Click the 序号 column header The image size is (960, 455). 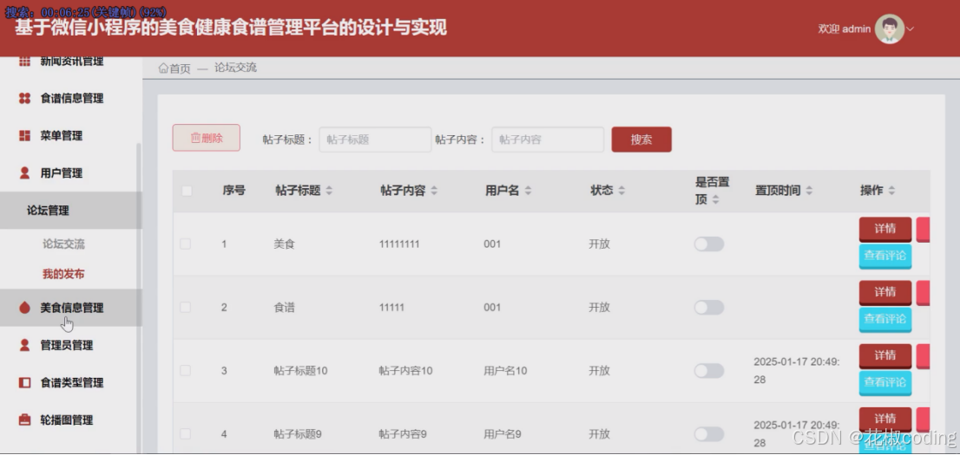(x=233, y=191)
